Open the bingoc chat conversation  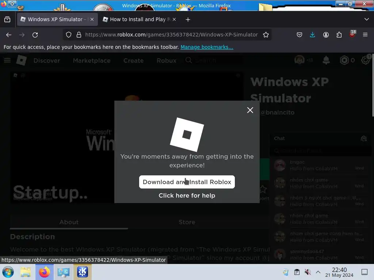point(320,165)
